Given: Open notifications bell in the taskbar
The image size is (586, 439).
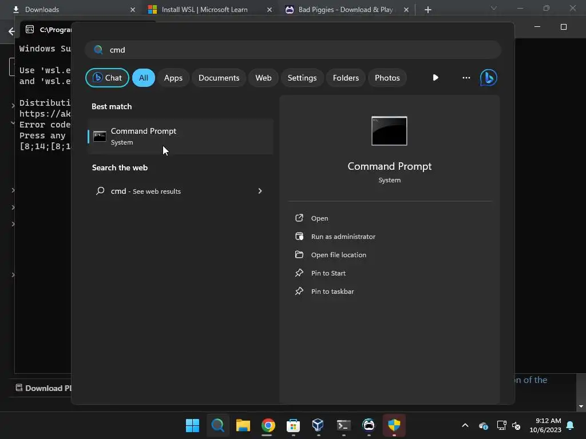Looking at the screenshot, I should point(571,425).
